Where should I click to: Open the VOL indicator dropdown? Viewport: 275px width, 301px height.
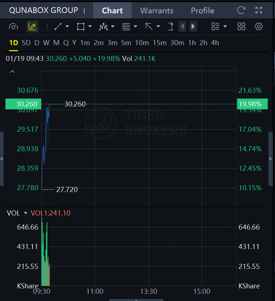point(25,213)
